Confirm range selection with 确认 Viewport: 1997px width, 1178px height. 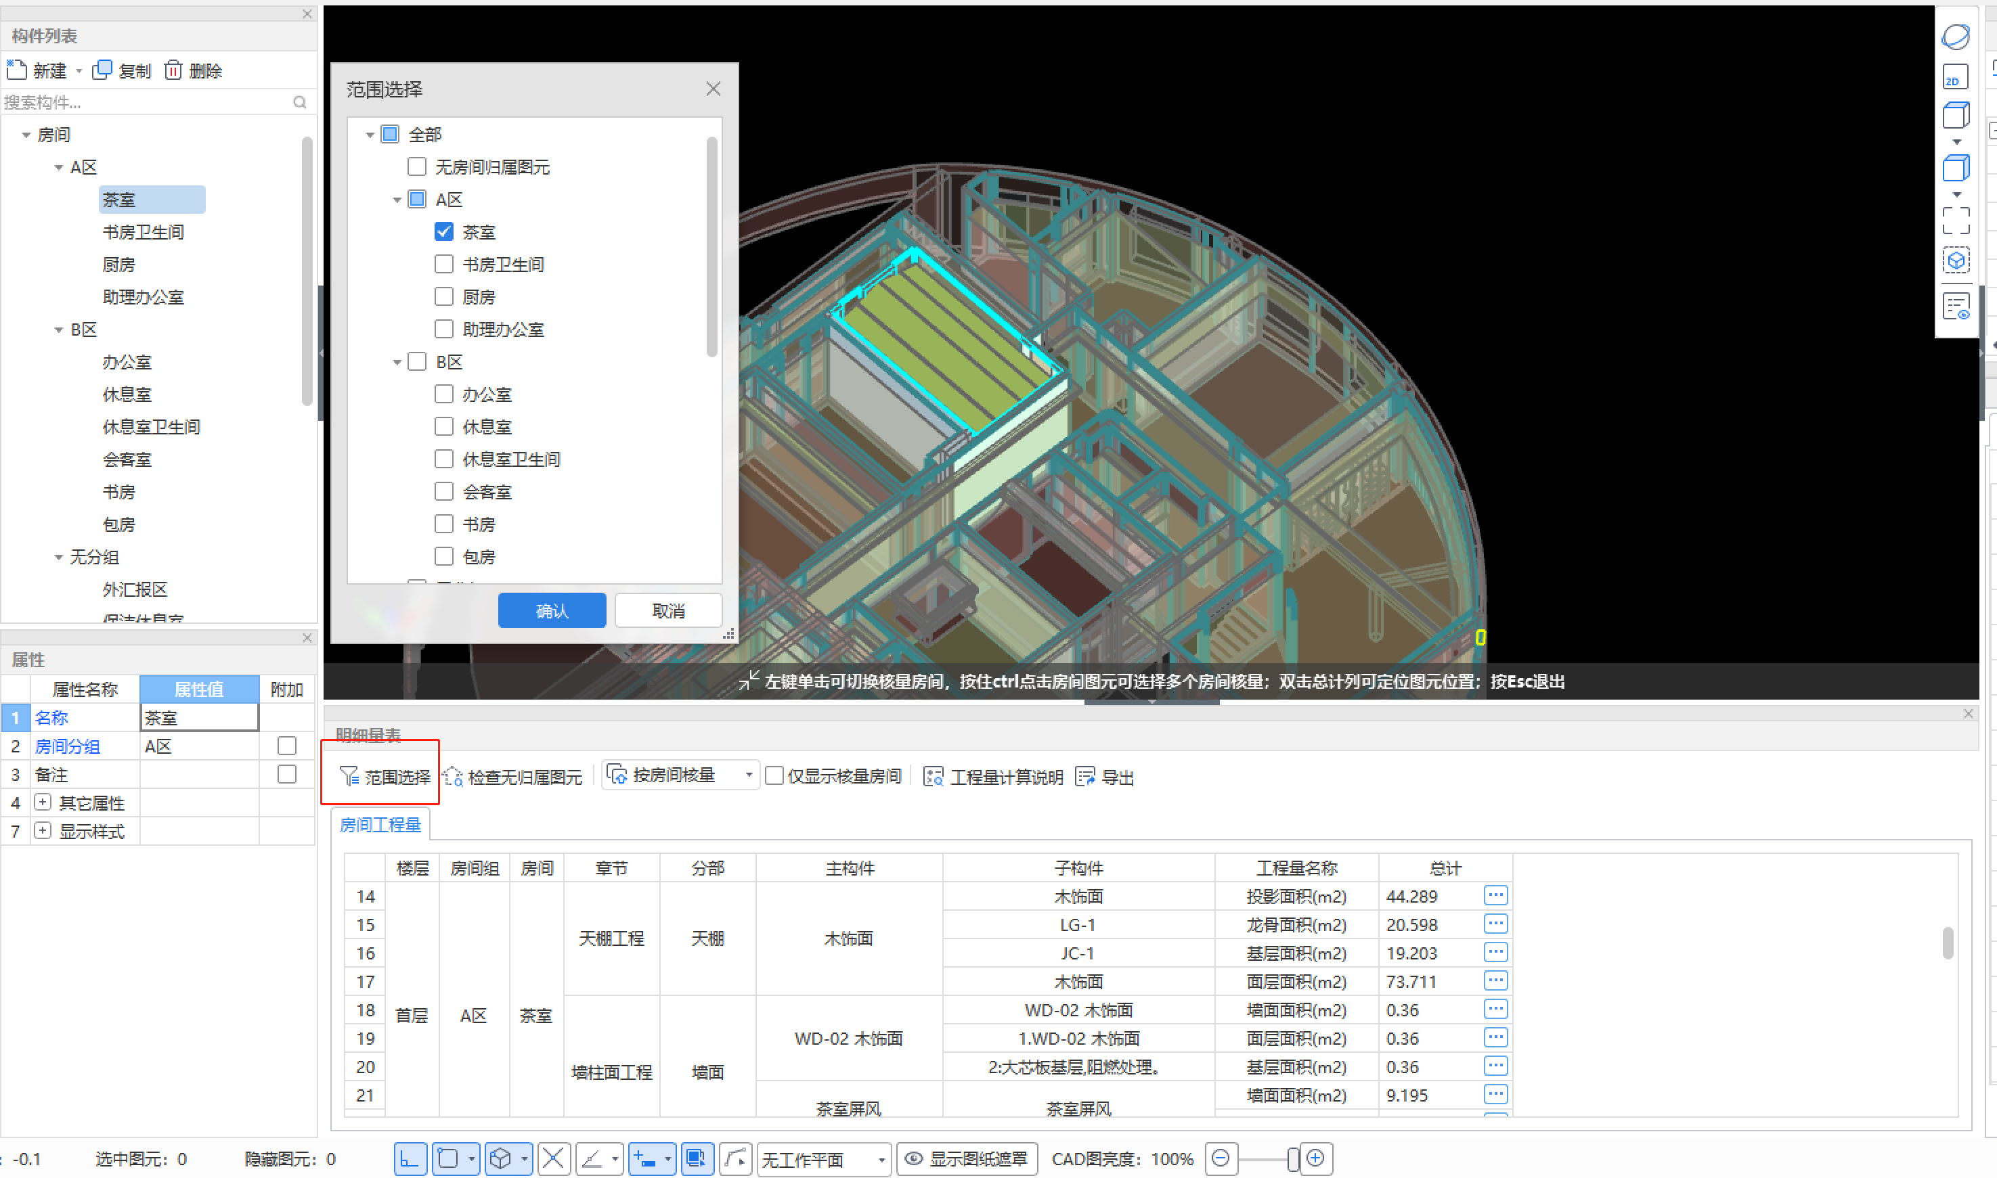[x=552, y=610]
